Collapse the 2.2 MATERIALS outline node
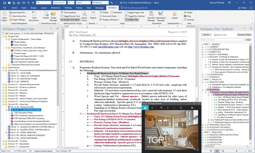Image resolution: width=255 pixels, height=153 pixels. click(x=203, y=90)
